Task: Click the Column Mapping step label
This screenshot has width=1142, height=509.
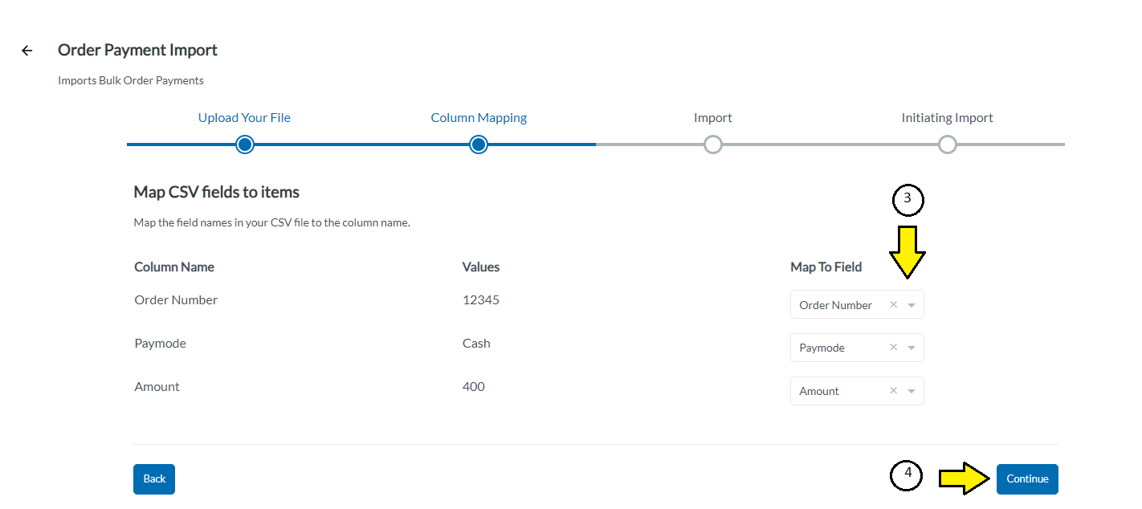Action: point(479,117)
